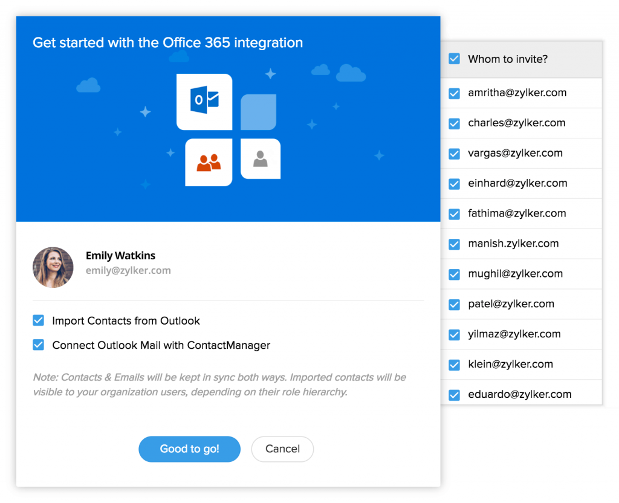619x503 pixels.
Task: Uncheck Connect Outlook Mail with ContactManager
Action: 38,345
